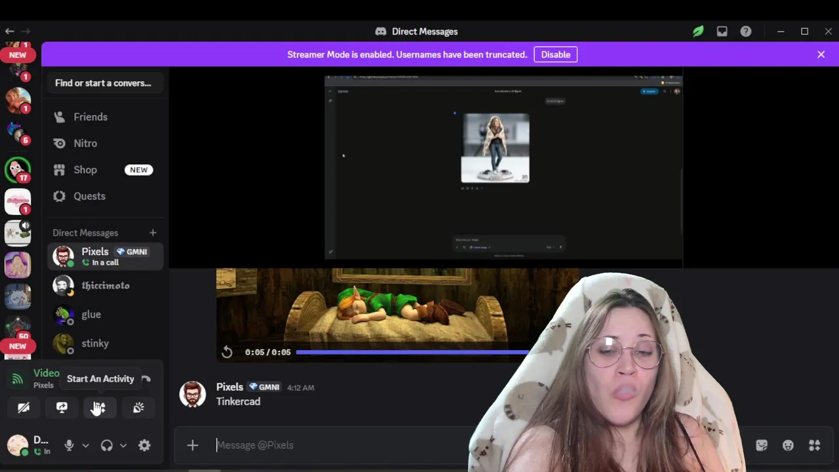Open own user avatar profile
Image resolution: width=839 pixels, height=472 pixels.
[x=18, y=445]
